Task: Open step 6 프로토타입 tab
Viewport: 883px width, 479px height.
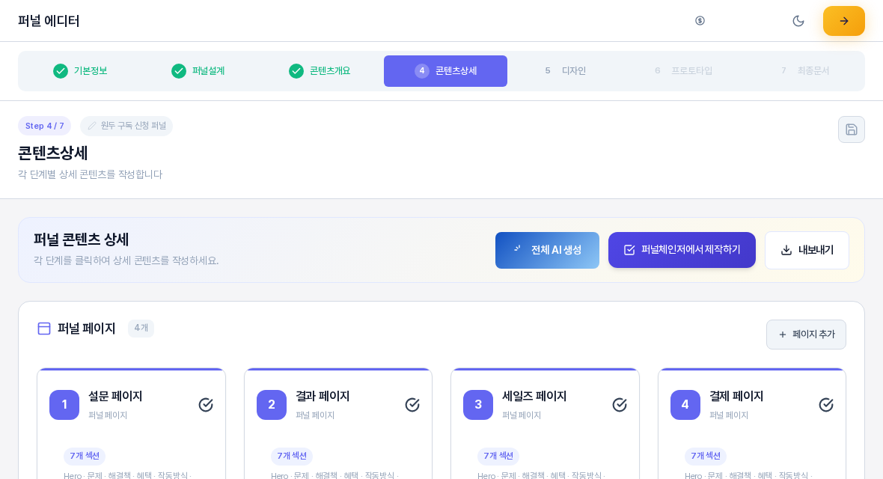Action: (684, 71)
